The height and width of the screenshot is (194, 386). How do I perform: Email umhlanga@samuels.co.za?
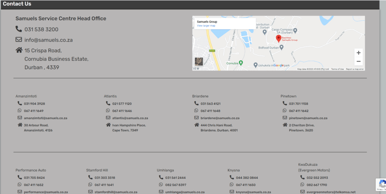(185, 192)
